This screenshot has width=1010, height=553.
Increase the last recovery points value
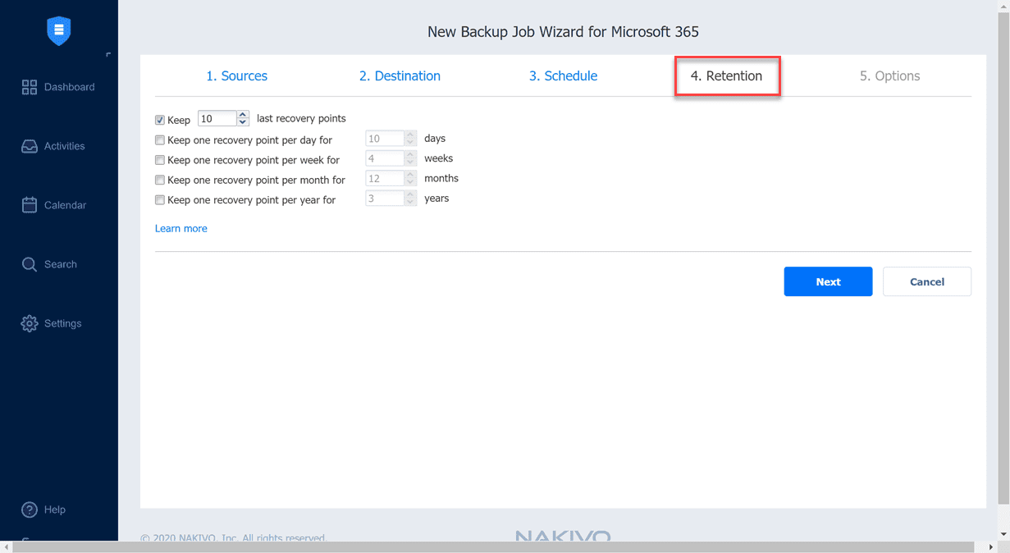[x=243, y=116]
